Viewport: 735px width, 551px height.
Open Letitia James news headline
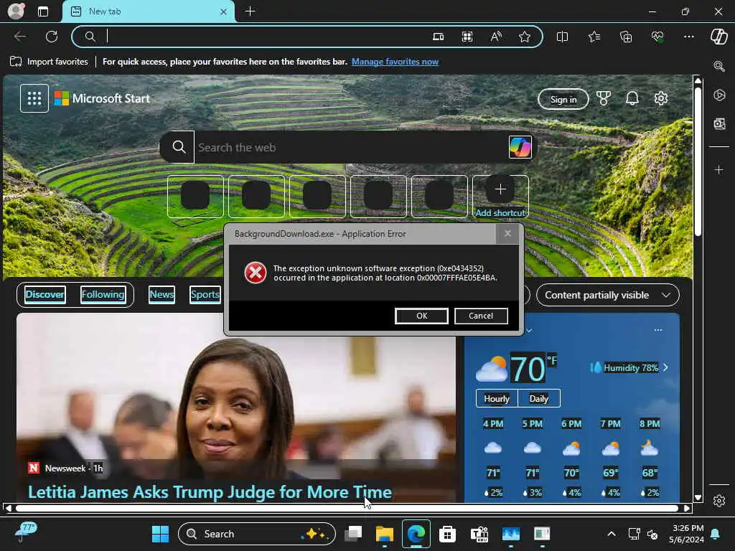pos(210,492)
